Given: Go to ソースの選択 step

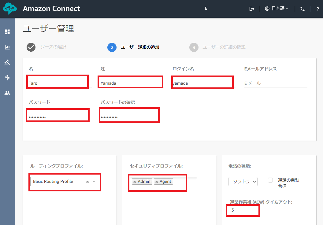Looking at the screenshot, I should 53,47.
